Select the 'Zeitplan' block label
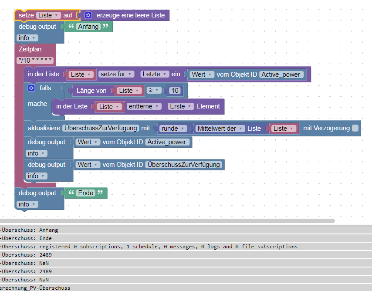This screenshot has height=291, width=372. click(30, 49)
